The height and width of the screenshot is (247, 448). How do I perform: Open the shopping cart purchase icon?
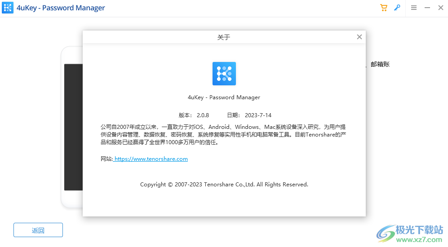[x=383, y=8]
